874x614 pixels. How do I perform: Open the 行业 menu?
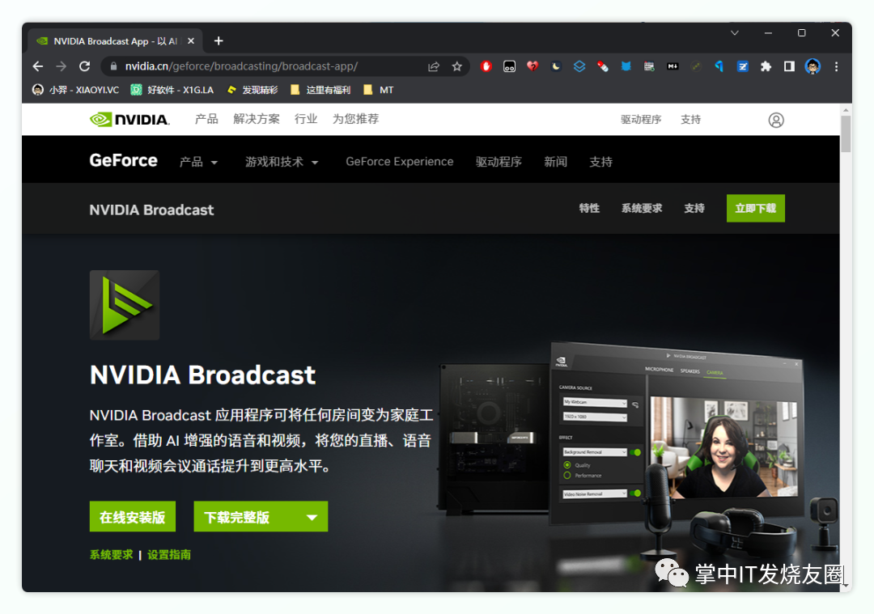pyautogui.click(x=306, y=119)
